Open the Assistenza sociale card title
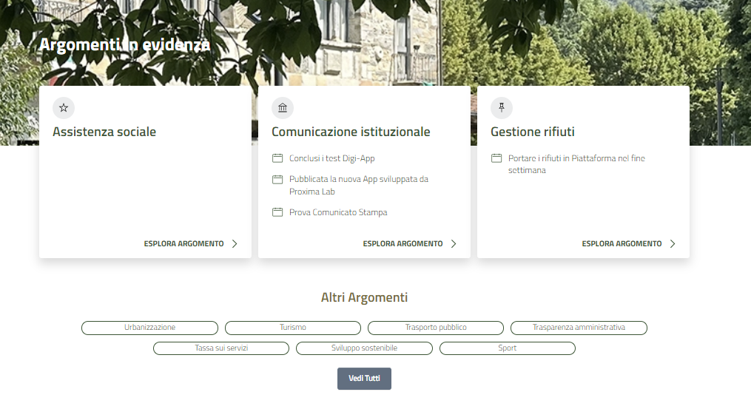This screenshot has width=751, height=409. click(104, 132)
